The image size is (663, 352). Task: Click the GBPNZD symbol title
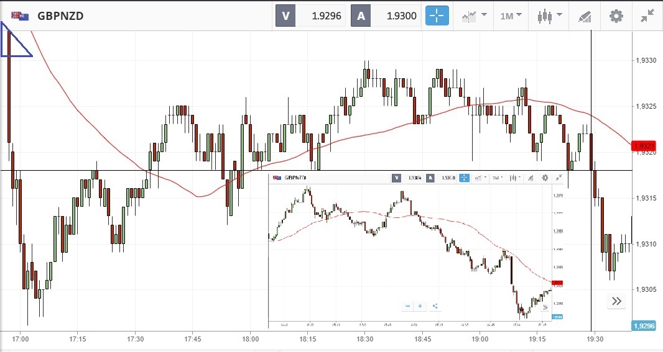(60, 16)
